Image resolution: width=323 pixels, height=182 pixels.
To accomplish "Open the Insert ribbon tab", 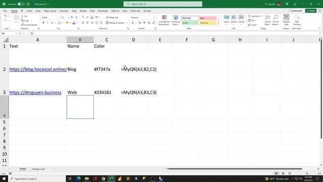I will 29,11.
